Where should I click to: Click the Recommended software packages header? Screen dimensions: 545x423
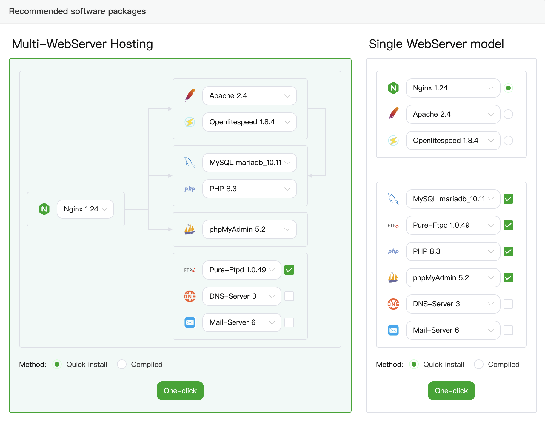tap(78, 11)
